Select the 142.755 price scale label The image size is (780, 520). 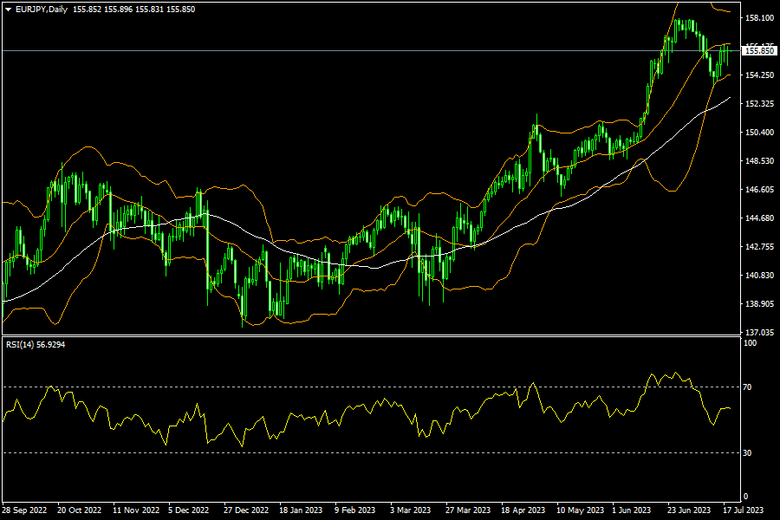[759, 247]
